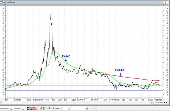The width and height of the screenshot is (170, 111).
Task: Click the greyed Trade button
Action: (x=92, y=108)
